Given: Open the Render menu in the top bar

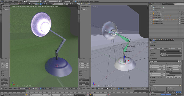Looking at the screenshot, I should point(10,1).
